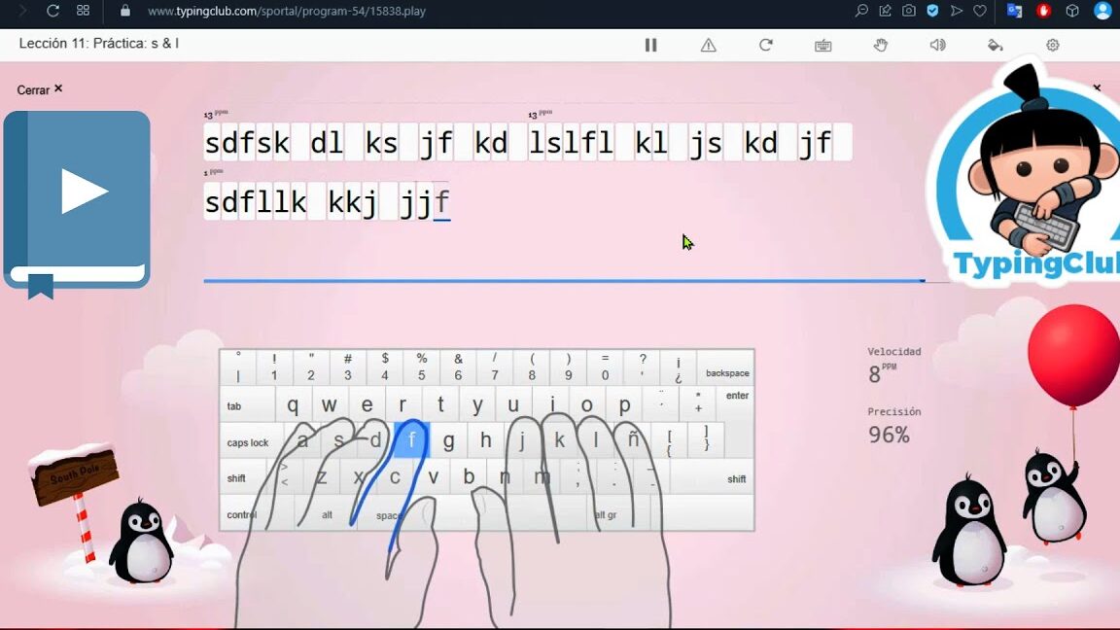Viewport: 1120px width, 630px height.
Task: Click the browser snapshot camera icon
Action: 909,11
